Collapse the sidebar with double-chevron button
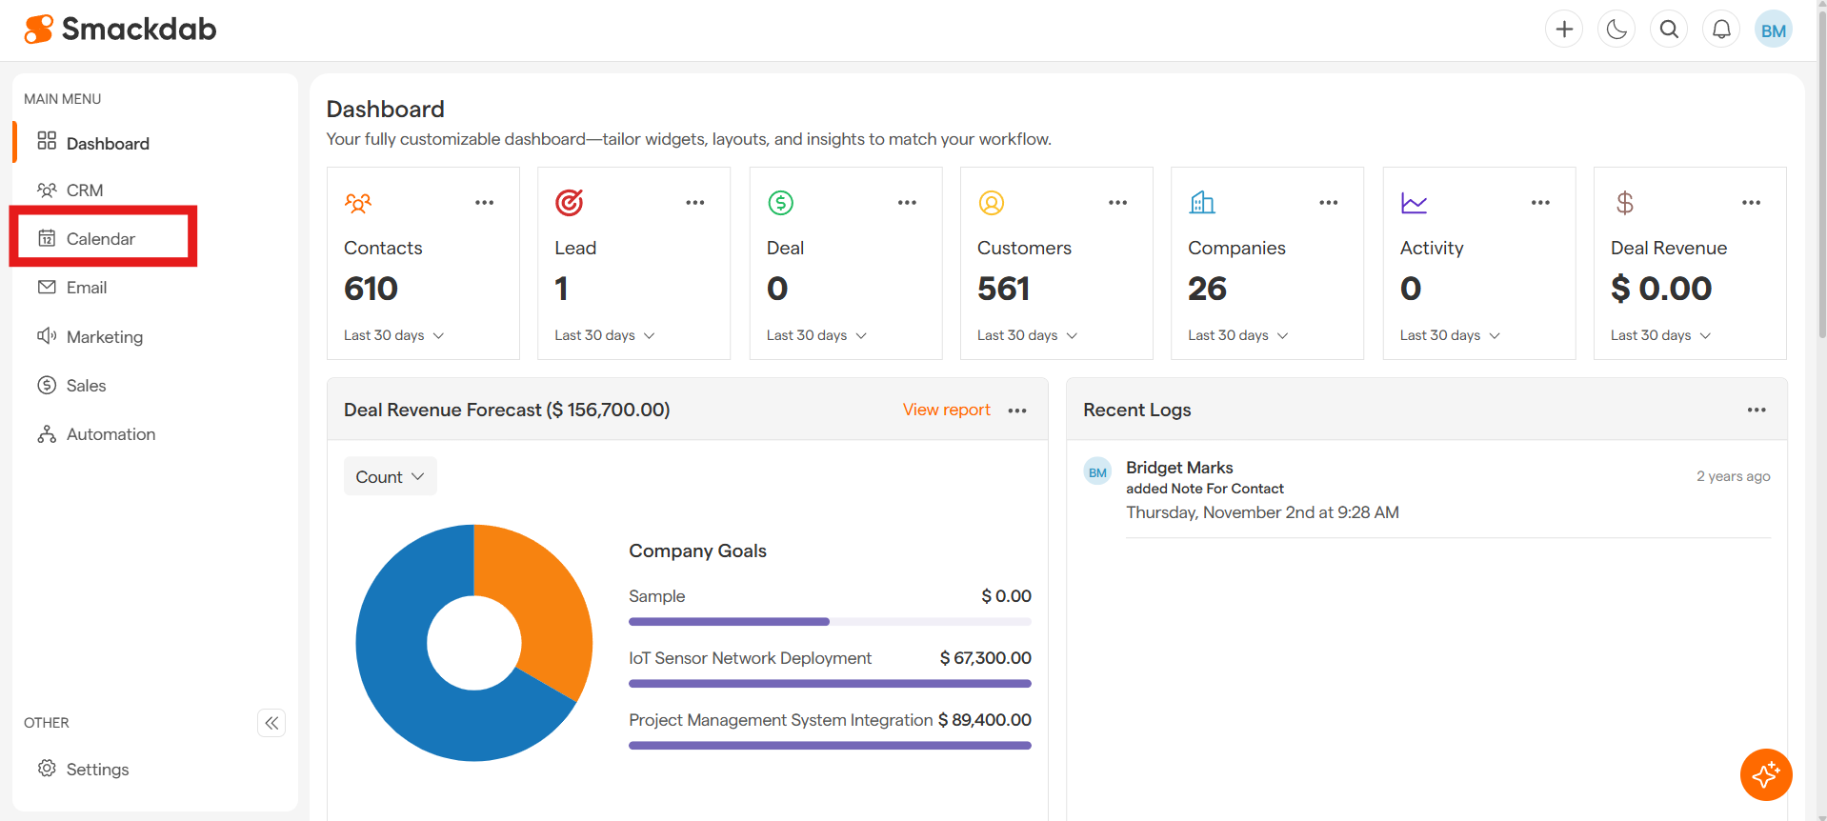 [x=271, y=723]
